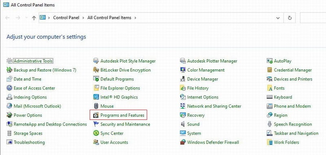Open the Programs and Features icon
Viewport: 326px width, 155px height.
pyautogui.click(x=96, y=115)
